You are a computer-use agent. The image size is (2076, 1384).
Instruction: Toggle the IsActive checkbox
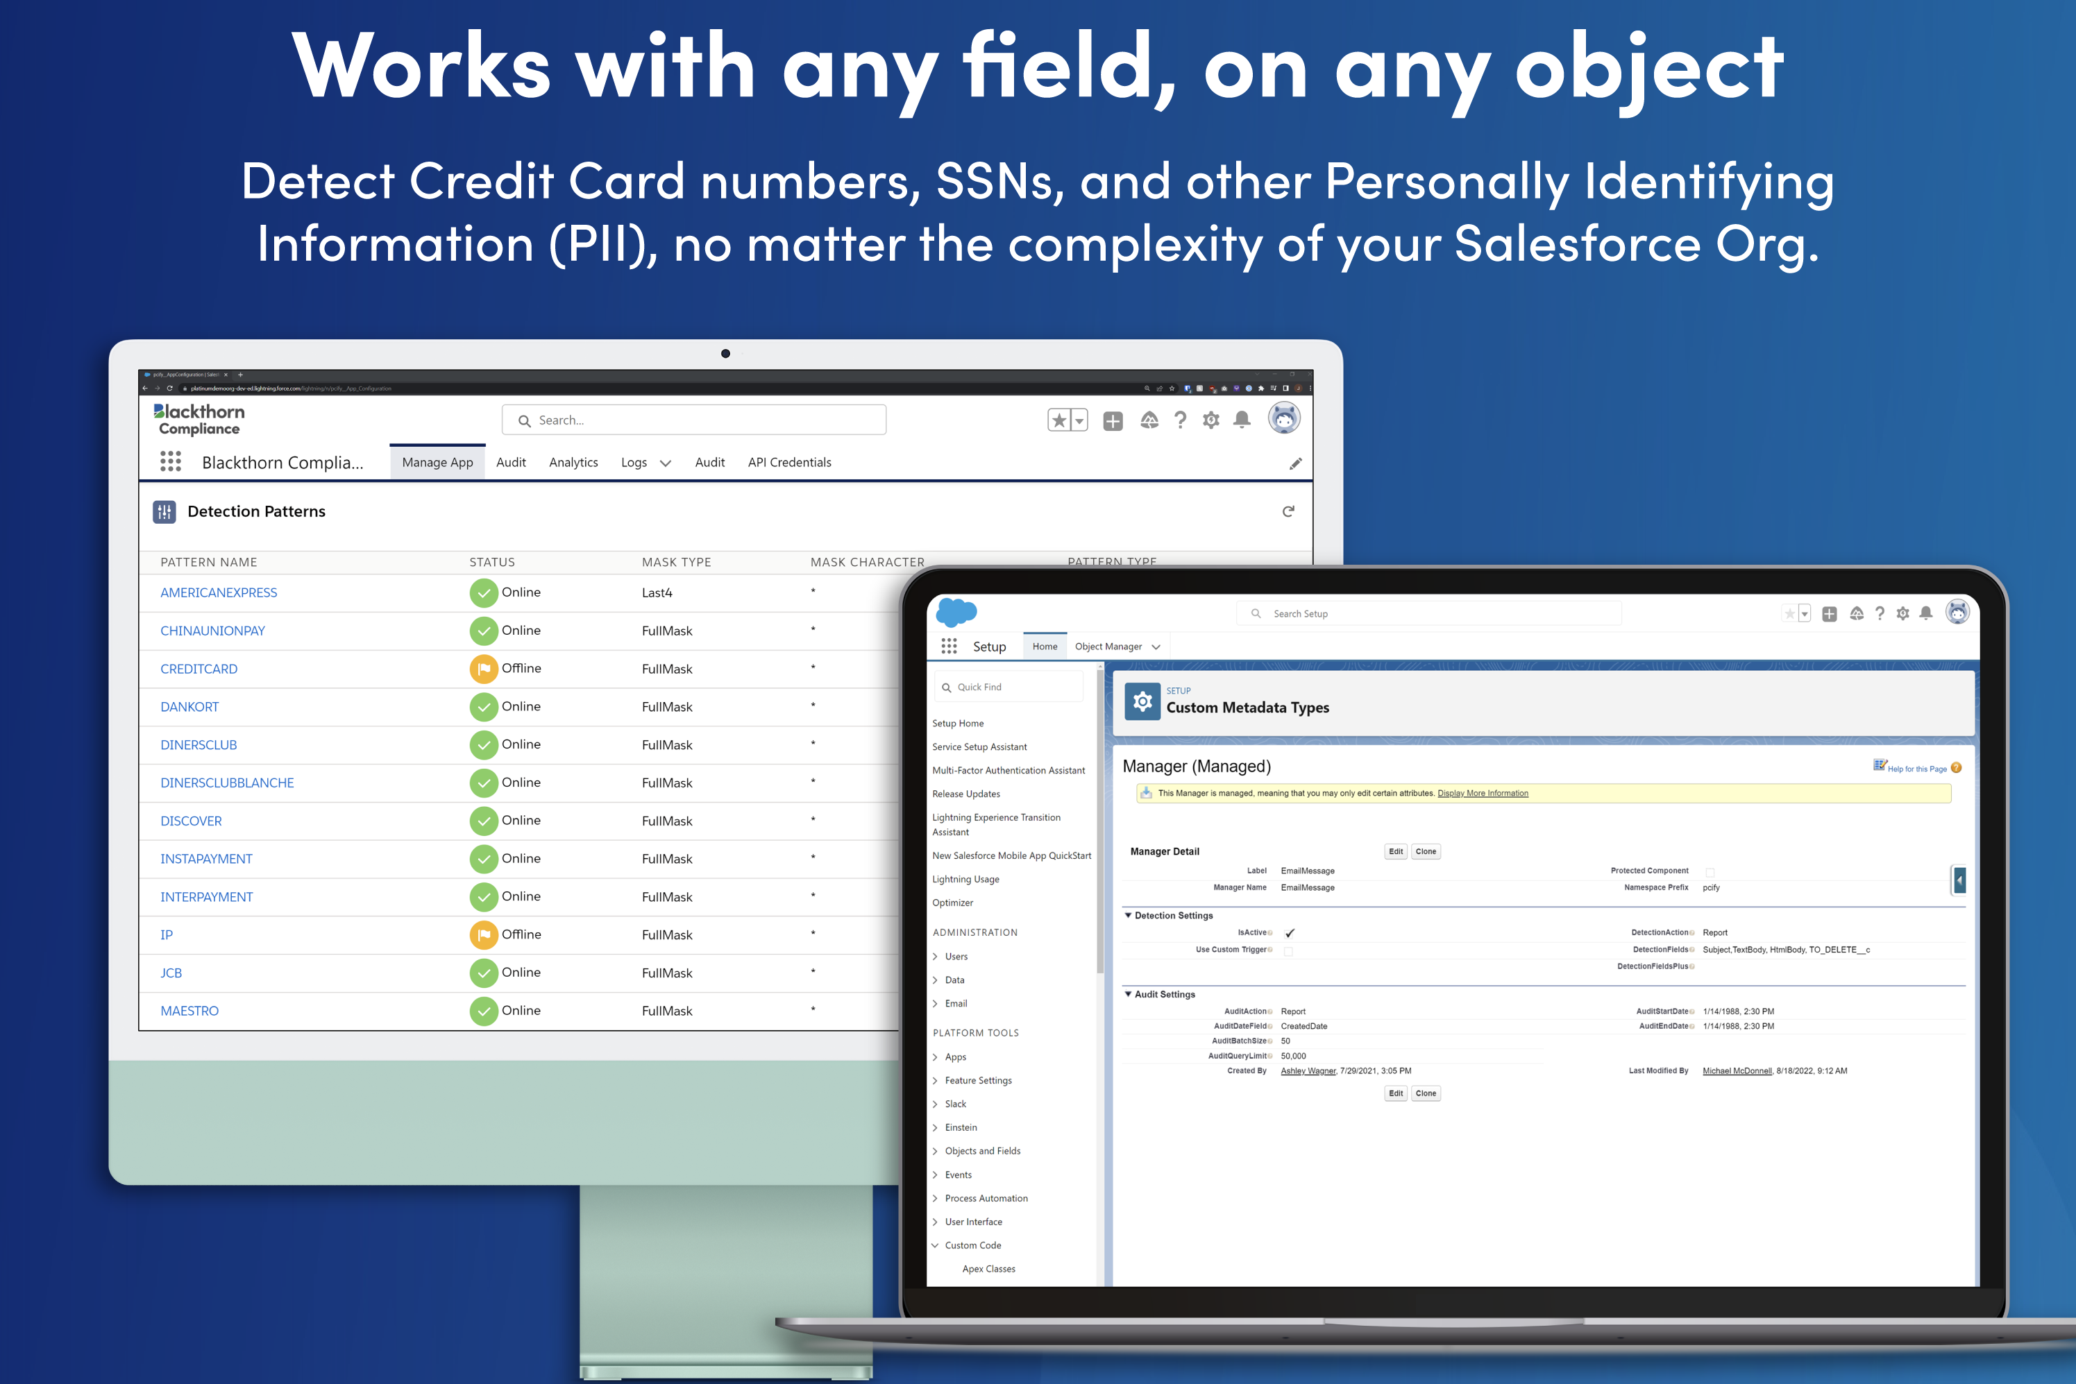point(1289,933)
